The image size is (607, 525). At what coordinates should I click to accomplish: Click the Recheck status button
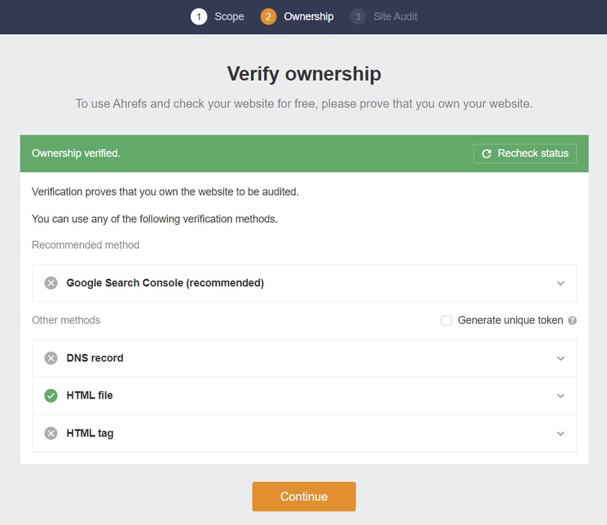524,153
